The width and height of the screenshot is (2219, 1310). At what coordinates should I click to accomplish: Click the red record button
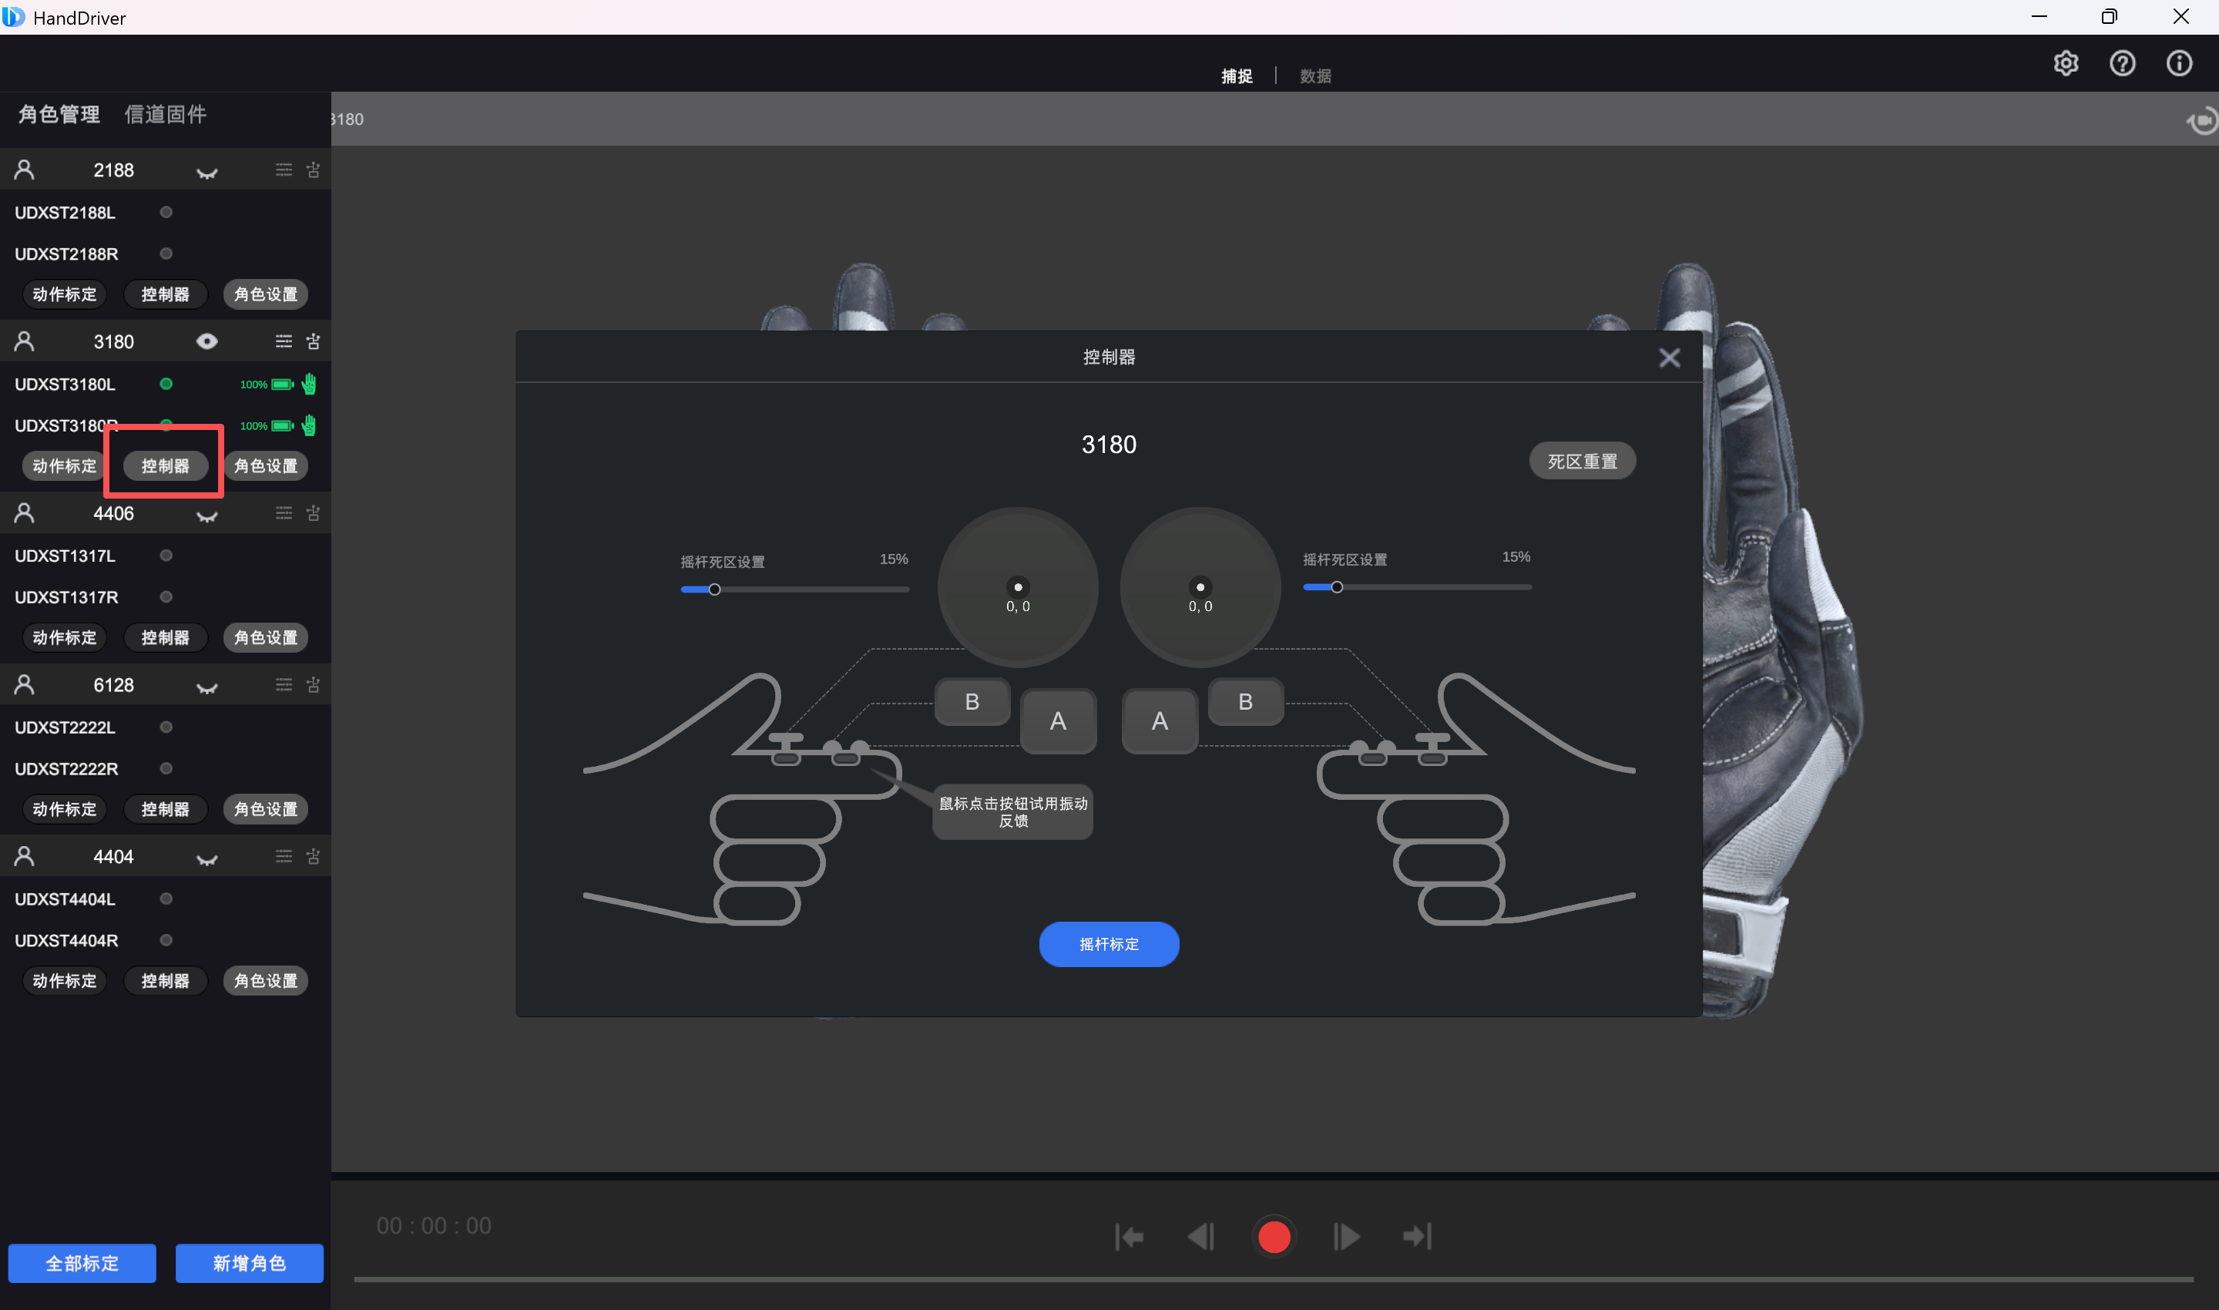coord(1273,1237)
